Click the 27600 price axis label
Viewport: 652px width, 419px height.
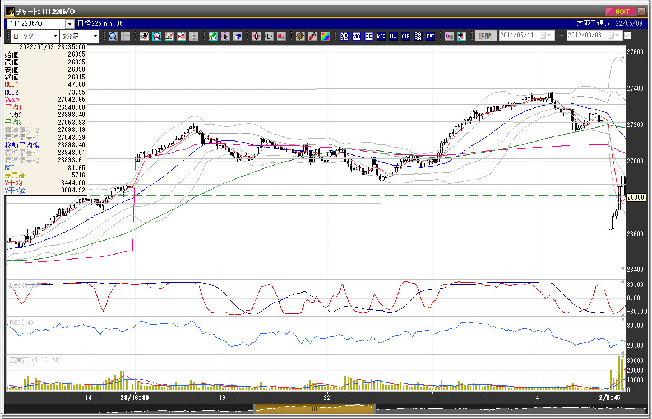coord(635,52)
